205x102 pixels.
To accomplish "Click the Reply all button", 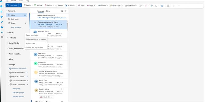I will 91,5.
